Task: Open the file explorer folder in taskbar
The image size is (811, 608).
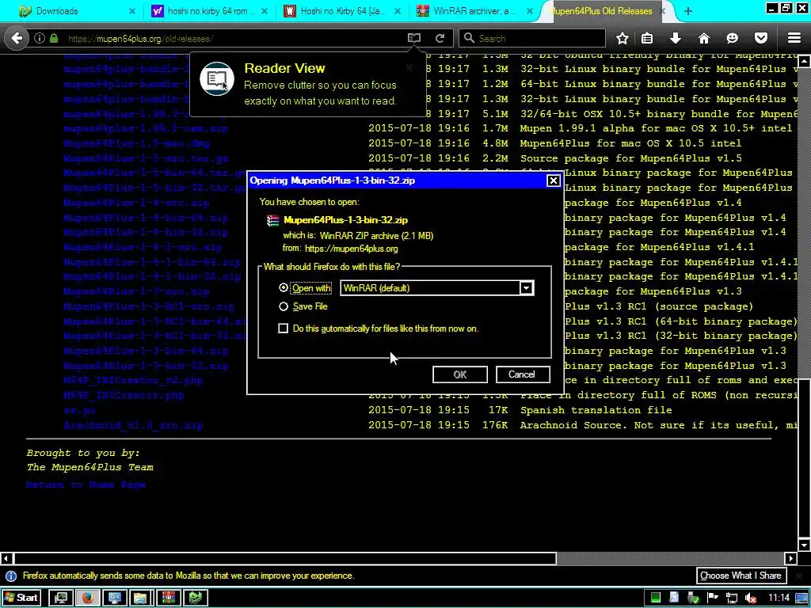Action: point(141,598)
